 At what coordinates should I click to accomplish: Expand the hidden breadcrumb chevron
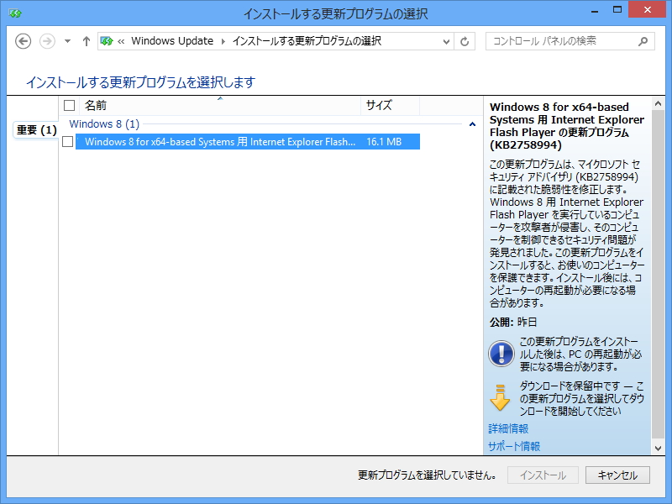click(120, 40)
